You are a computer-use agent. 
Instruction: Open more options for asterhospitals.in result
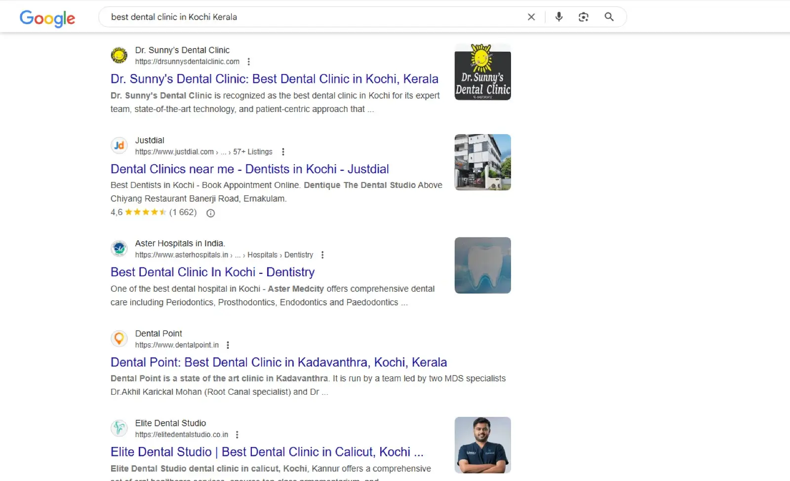coord(322,255)
